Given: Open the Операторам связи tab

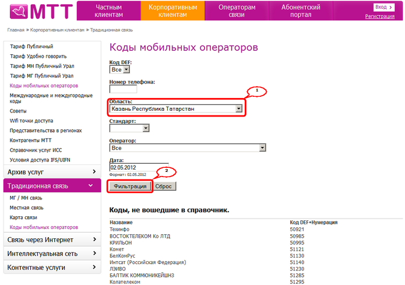Looking at the screenshot, I should 237,11.
